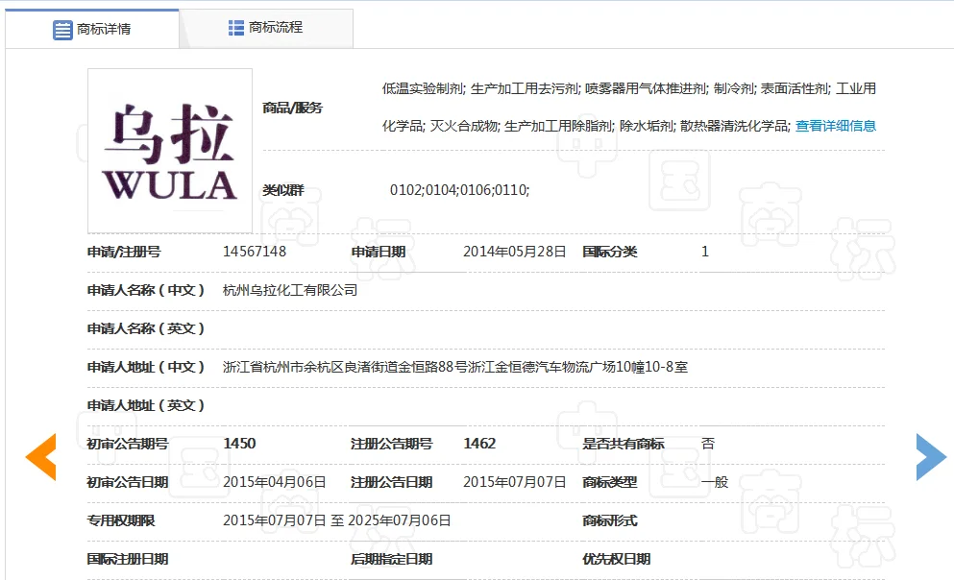Click the 优先权日期 label
Screen dimensions: 954x580
(617, 559)
